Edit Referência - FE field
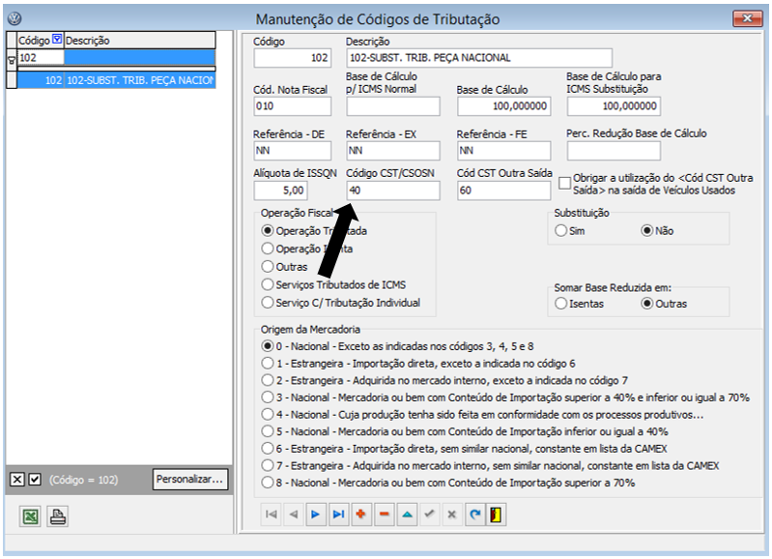This screenshot has width=772, height=559. coord(503,150)
